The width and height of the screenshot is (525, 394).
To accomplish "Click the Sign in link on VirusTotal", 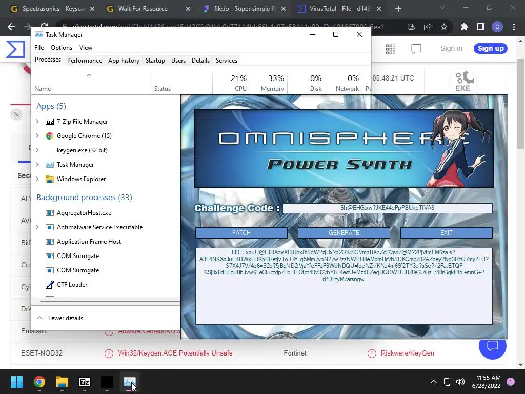I will (451, 49).
